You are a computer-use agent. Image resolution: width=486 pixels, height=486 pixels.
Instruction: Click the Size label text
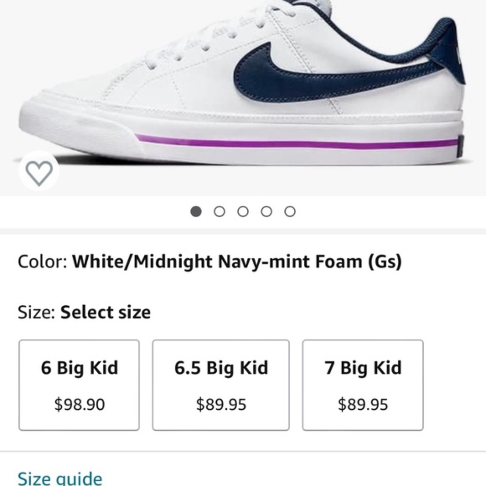[35, 312]
